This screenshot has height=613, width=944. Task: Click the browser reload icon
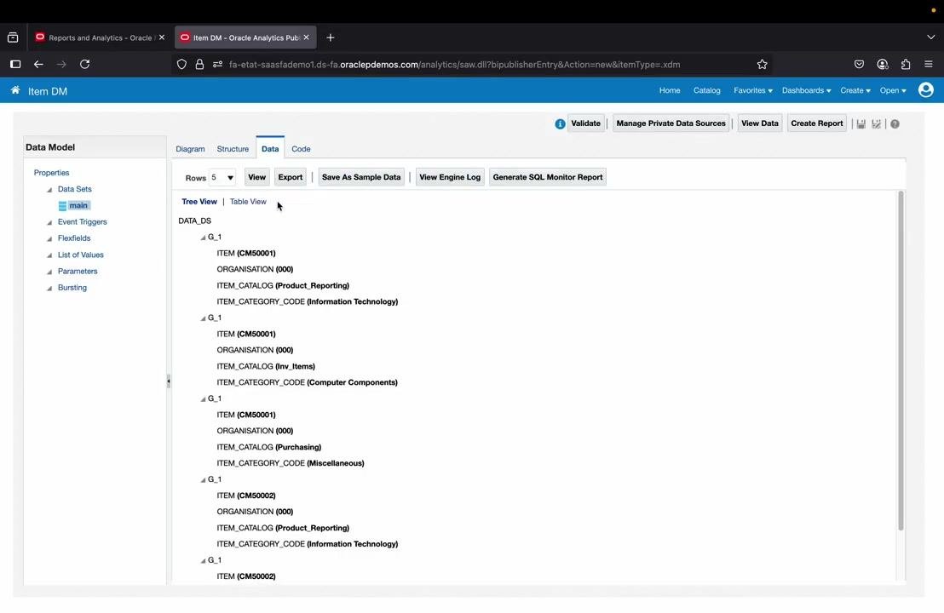pyautogui.click(x=85, y=65)
